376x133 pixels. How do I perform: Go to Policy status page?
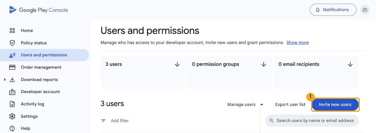point(44,43)
